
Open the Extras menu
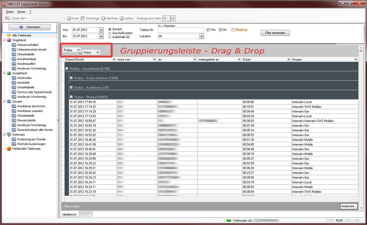click(21, 12)
